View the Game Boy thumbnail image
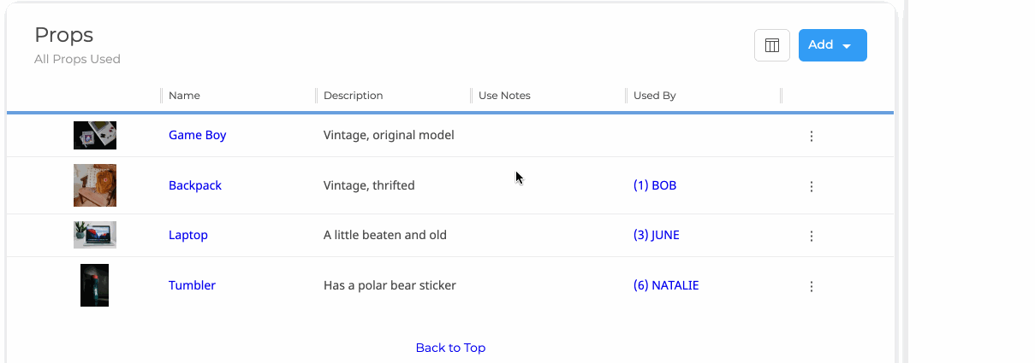Screen dimensions: 1035x363 click(95, 135)
